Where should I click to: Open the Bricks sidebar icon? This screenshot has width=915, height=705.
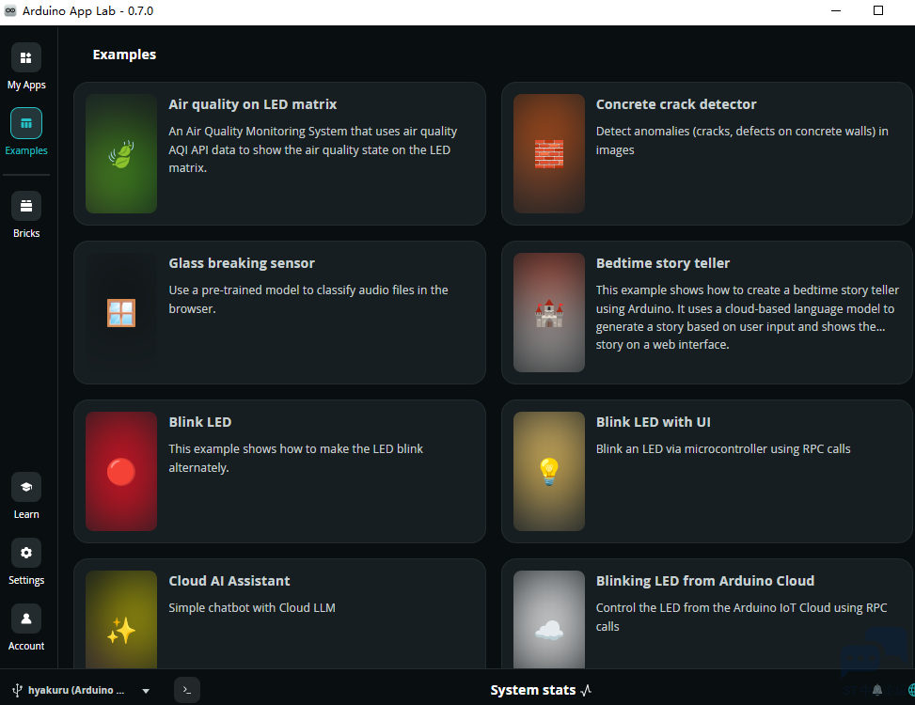pyautogui.click(x=26, y=206)
